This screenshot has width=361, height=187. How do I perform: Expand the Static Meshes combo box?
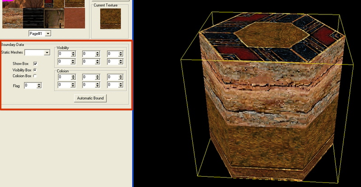(x=47, y=53)
